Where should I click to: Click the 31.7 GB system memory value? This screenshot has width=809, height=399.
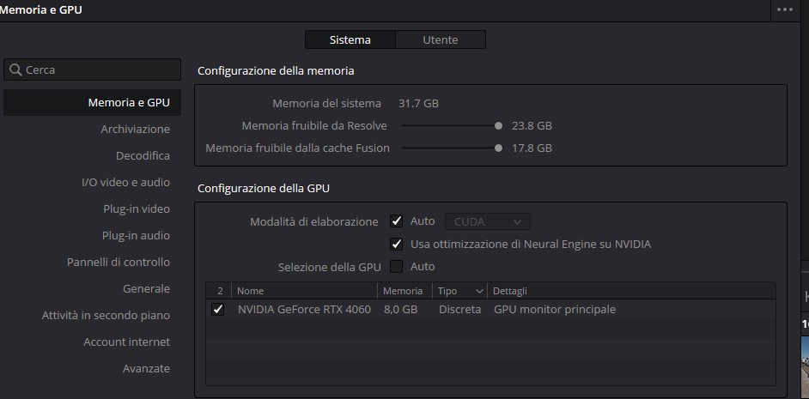418,104
